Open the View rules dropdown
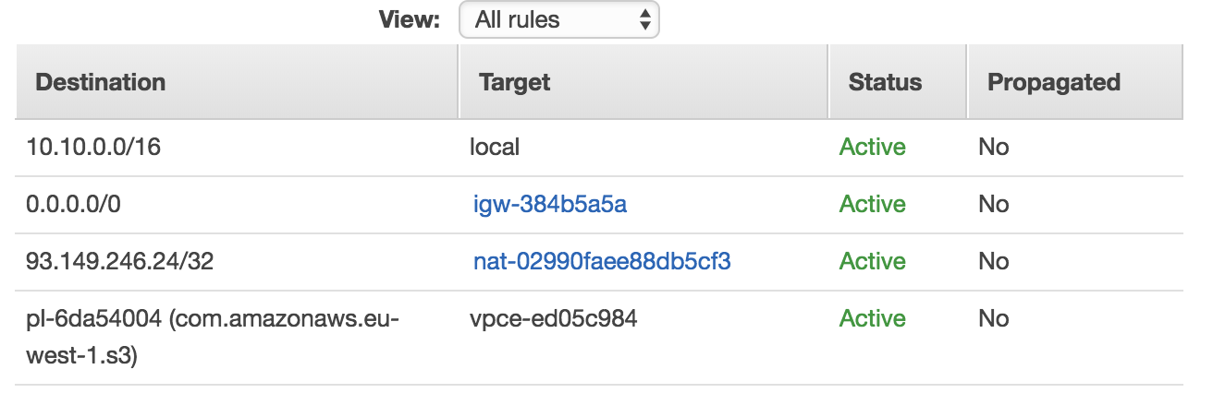This screenshot has width=1213, height=417. [x=558, y=19]
